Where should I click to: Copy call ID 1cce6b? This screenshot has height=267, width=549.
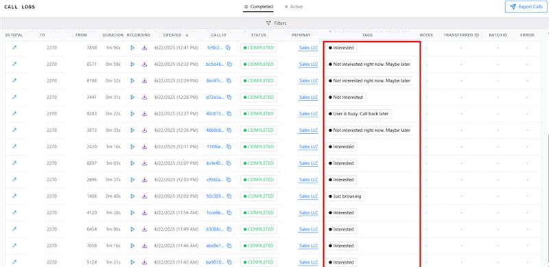[x=229, y=212]
